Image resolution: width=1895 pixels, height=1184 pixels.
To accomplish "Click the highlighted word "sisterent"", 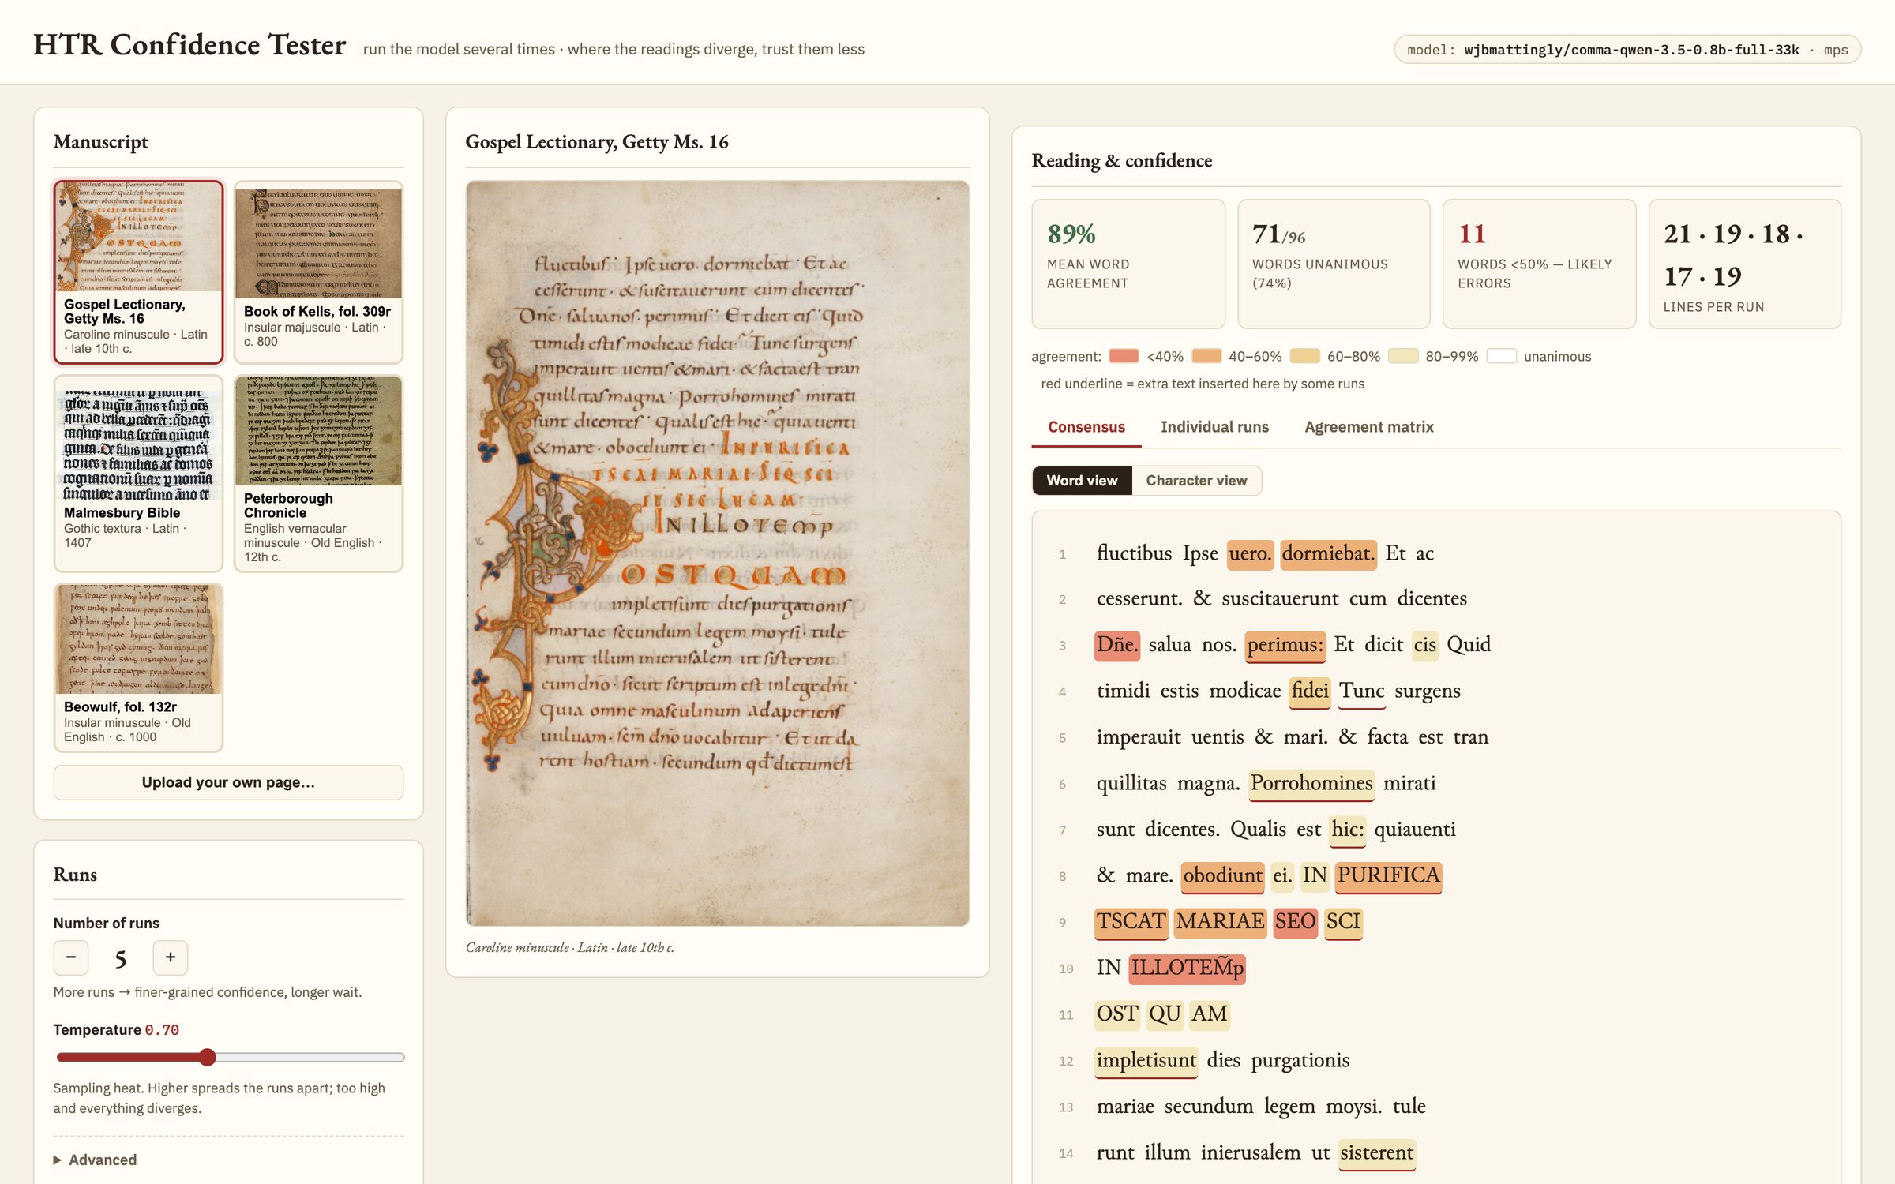I will 1377,1153.
